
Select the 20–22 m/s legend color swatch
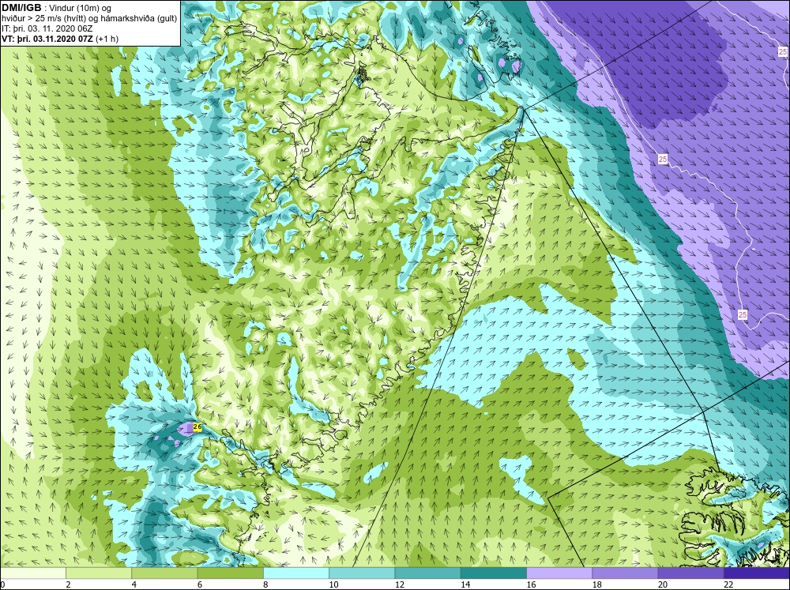[691, 573]
